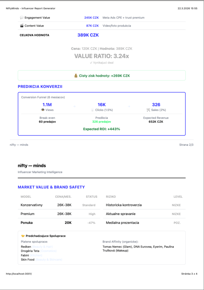Select the Expected ROI: +443% text
The width and height of the screenshot is (204, 290).
pyautogui.click(x=102, y=129)
